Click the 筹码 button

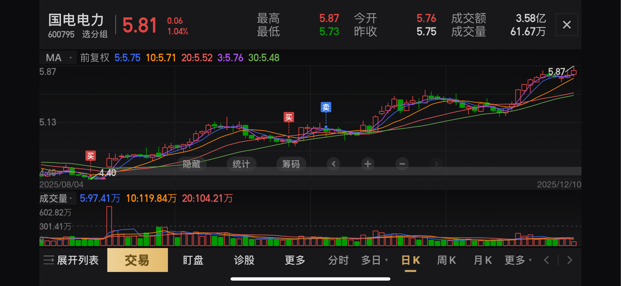click(291, 164)
